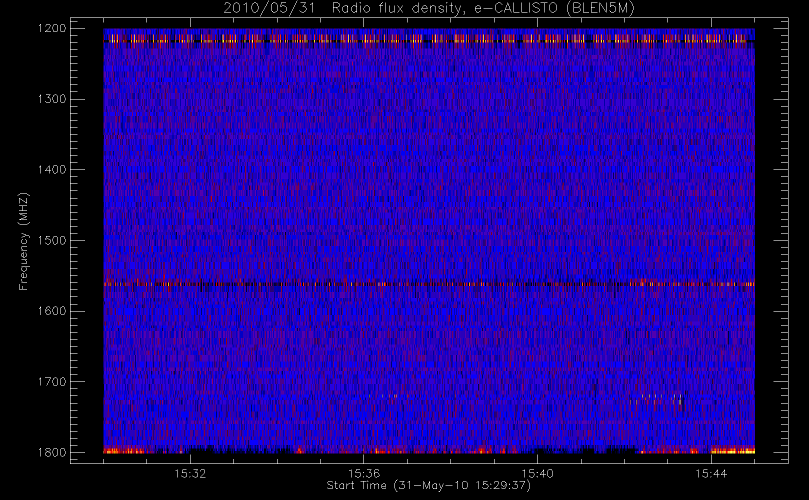The image size is (809, 500).
Task: Click the 15:32 time tick label
Action: [190, 473]
